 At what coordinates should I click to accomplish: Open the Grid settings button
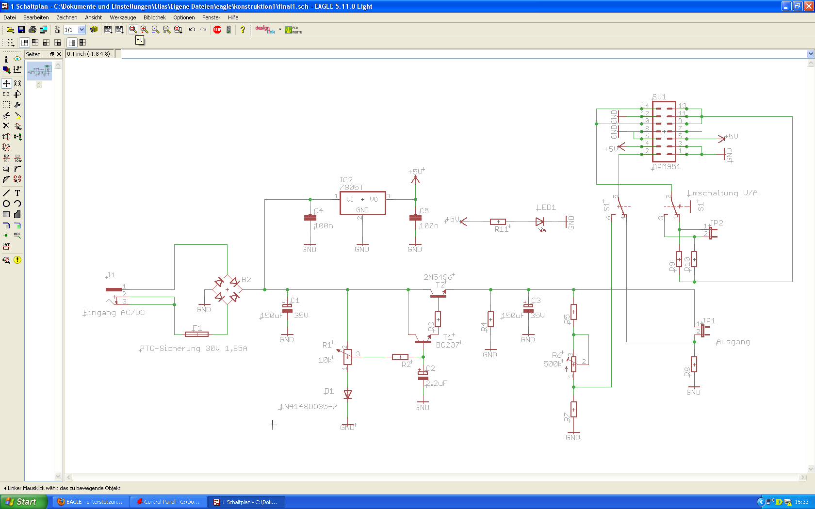coord(10,43)
